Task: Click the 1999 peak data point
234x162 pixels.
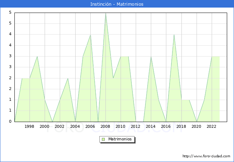Action: [x=37, y=57]
